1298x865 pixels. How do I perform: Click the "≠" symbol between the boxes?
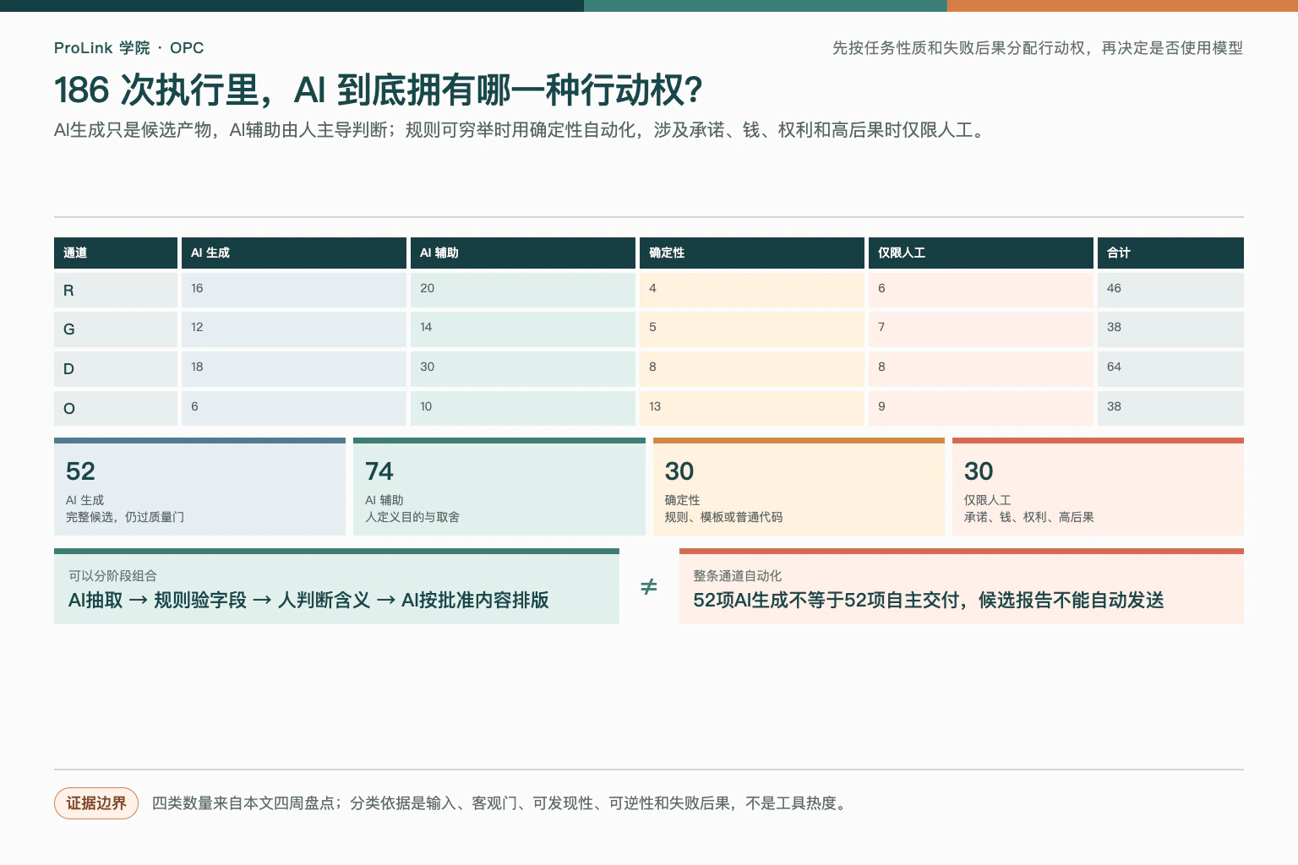pyautogui.click(x=649, y=586)
